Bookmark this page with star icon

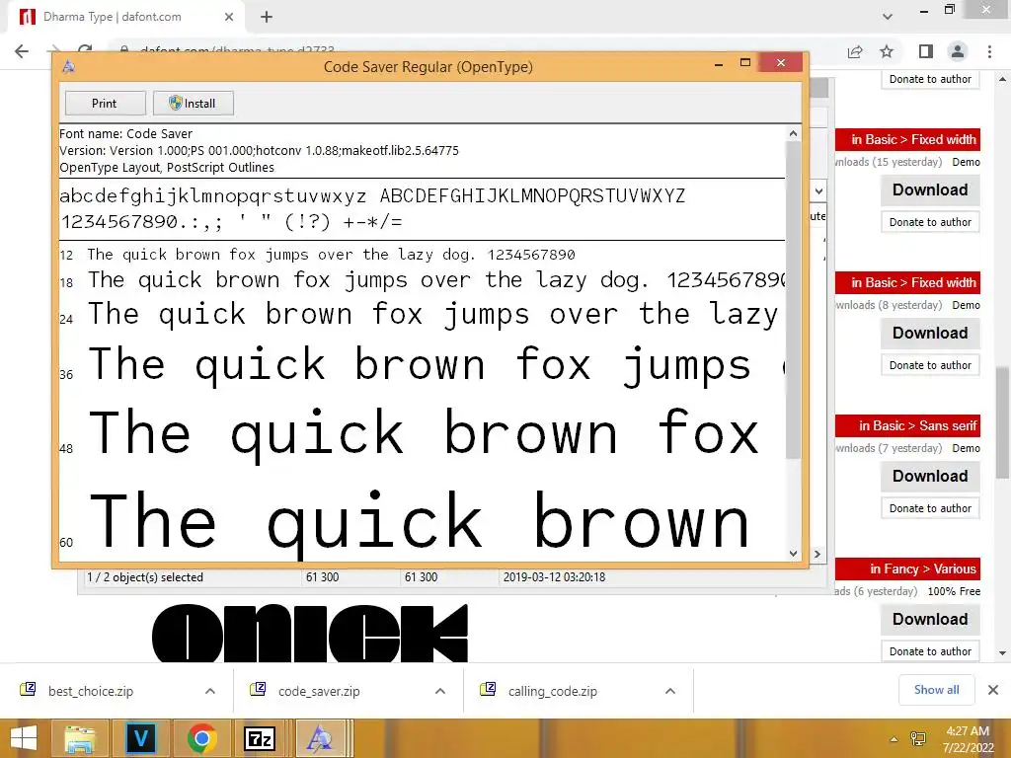(x=887, y=51)
